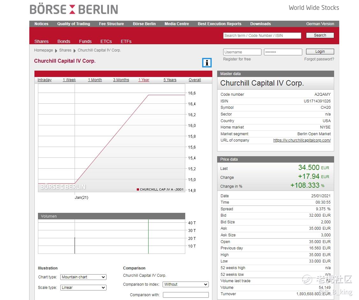Focus the password field

(x=283, y=52)
